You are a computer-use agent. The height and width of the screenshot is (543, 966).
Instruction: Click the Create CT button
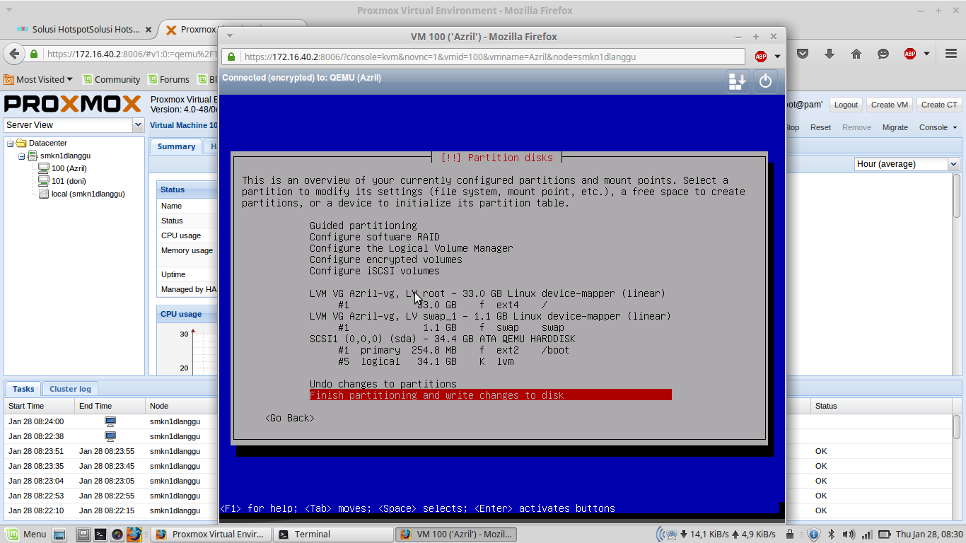click(x=939, y=105)
